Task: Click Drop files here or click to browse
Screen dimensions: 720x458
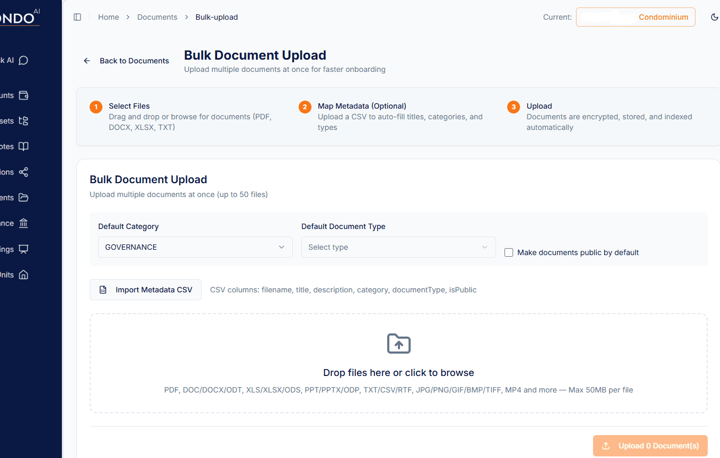Action: [x=398, y=373]
